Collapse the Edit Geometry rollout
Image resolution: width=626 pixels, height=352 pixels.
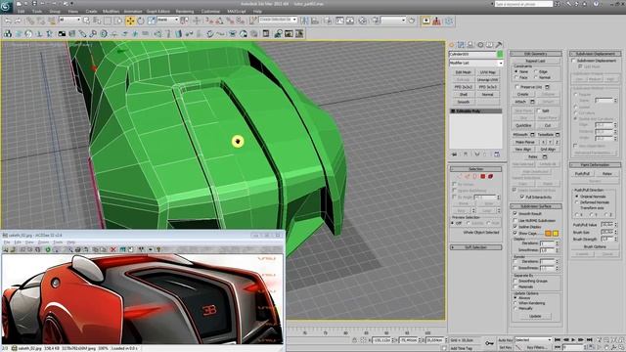(535, 54)
